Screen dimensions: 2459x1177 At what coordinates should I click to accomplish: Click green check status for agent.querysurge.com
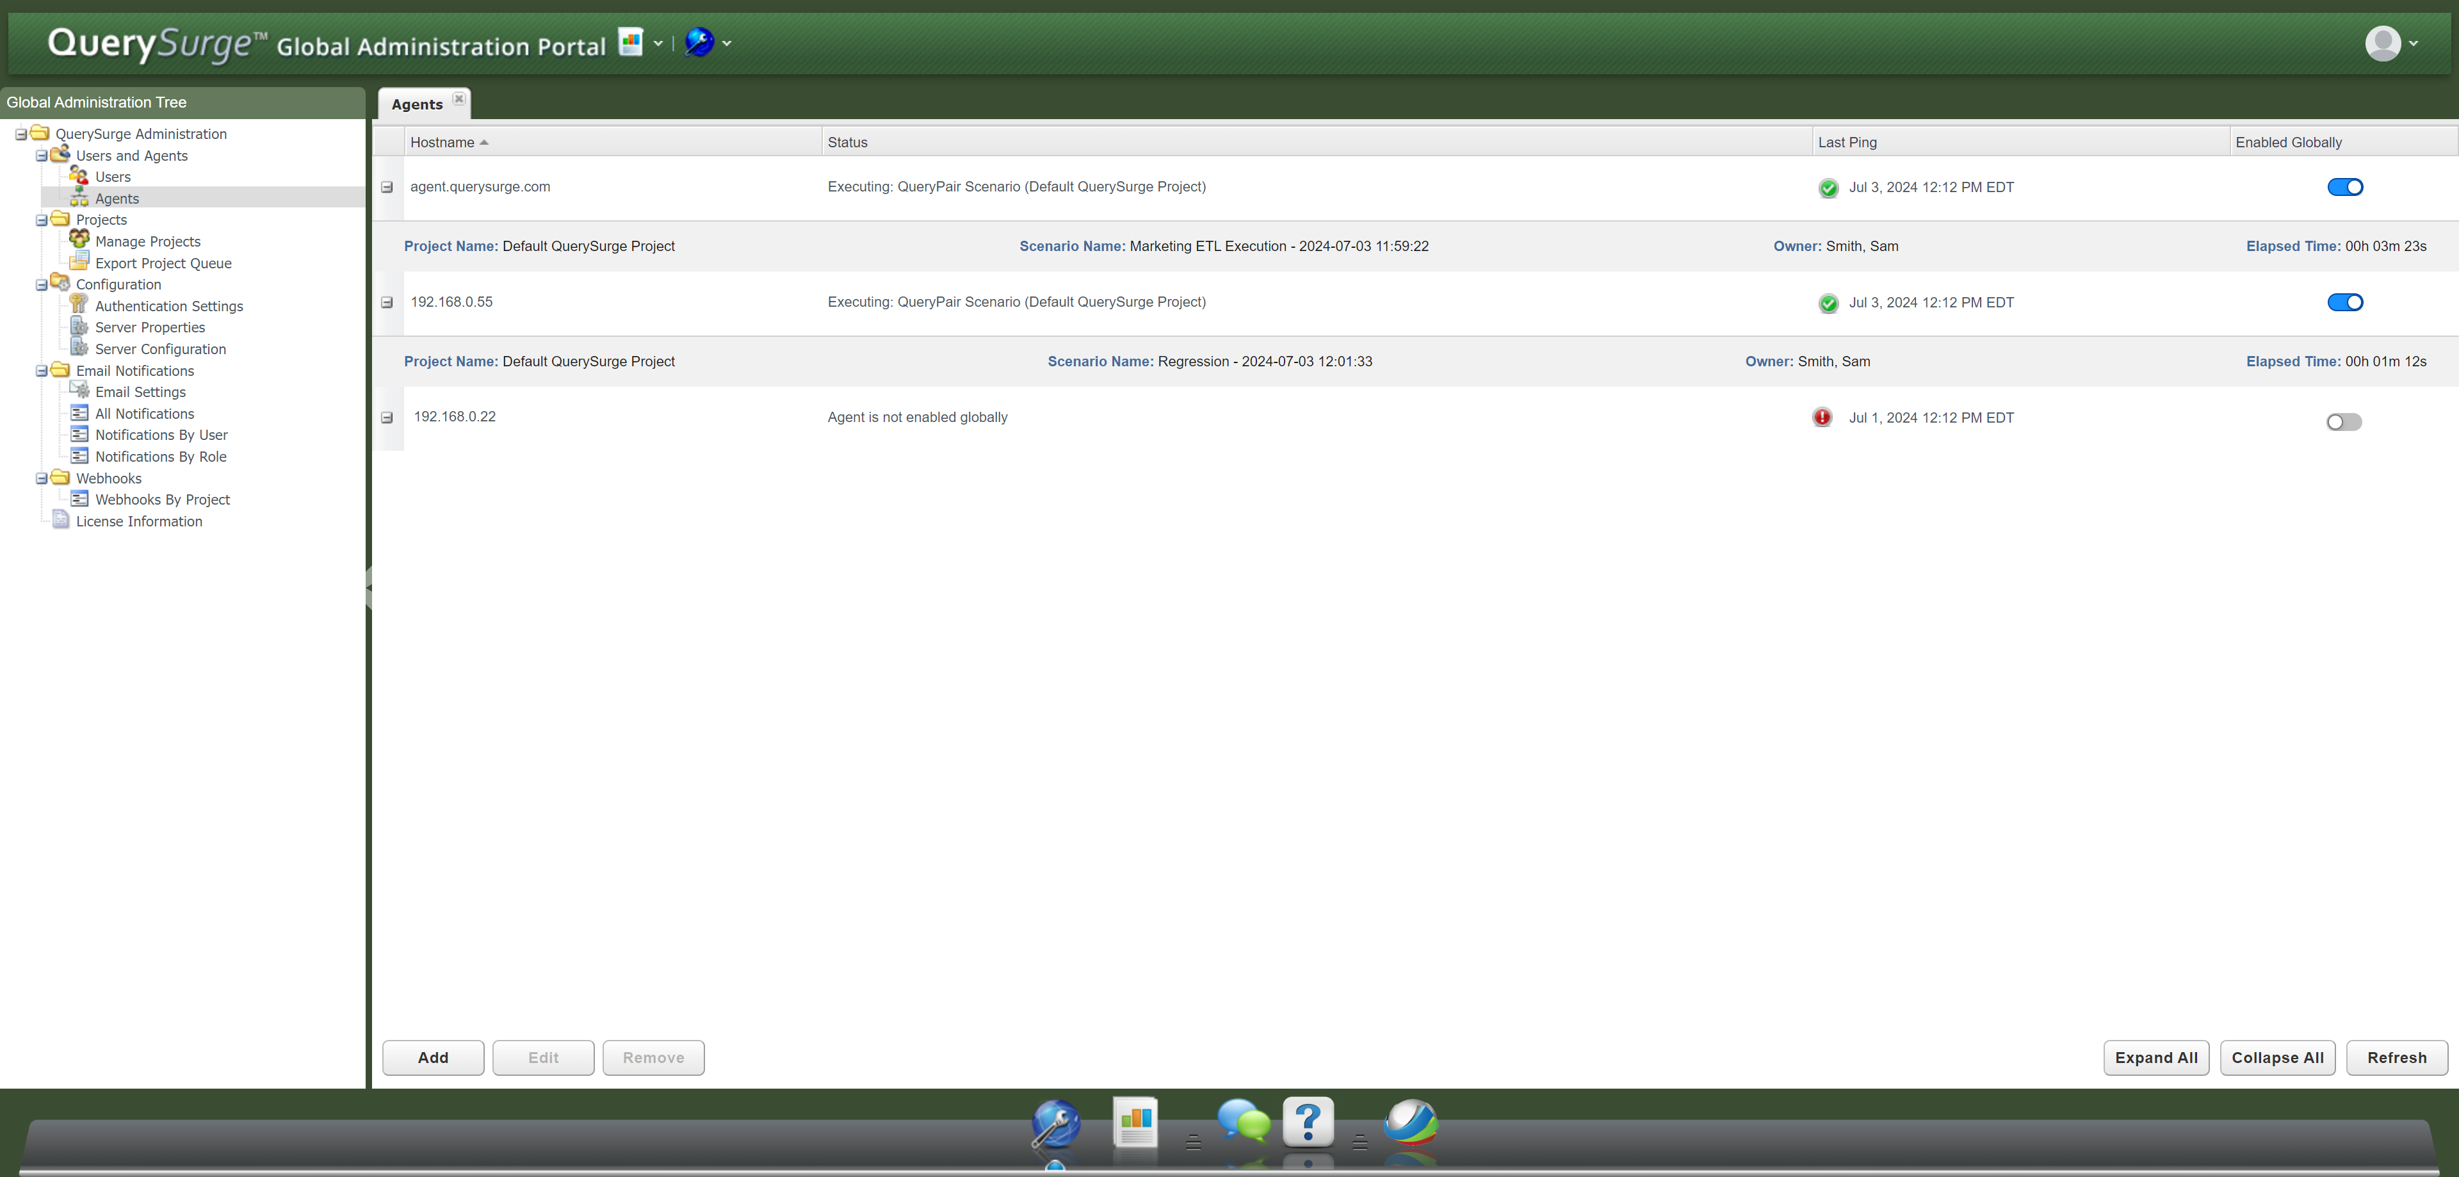click(x=1828, y=188)
